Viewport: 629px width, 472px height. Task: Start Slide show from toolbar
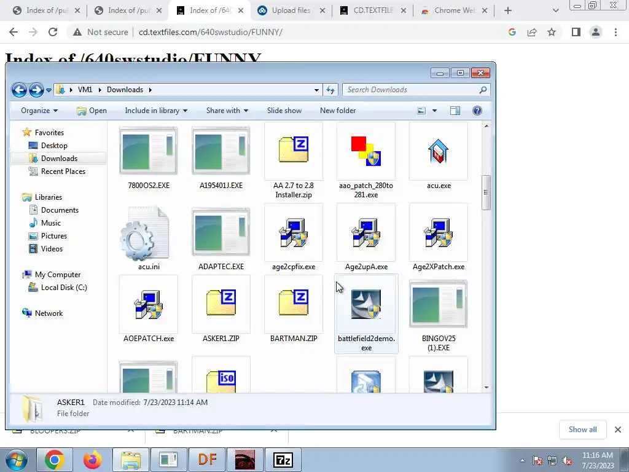(x=284, y=111)
